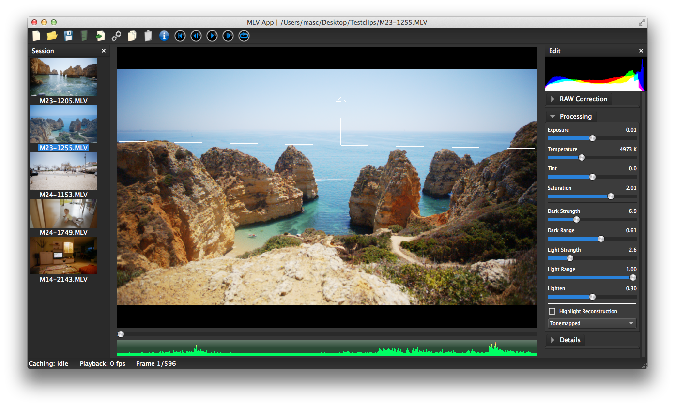Click the M23-1205.MLV file name label
The image size is (675, 407).
[63, 101]
